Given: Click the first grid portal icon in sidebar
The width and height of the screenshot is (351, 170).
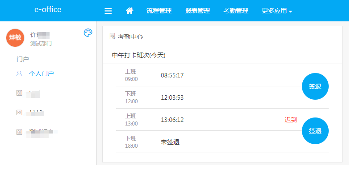Looking at the screenshot, I should (19, 93).
